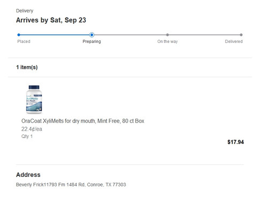Click the Delivered progress dot

(241, 35)
